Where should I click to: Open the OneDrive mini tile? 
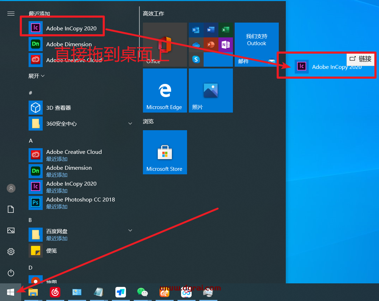pos(196,45)
